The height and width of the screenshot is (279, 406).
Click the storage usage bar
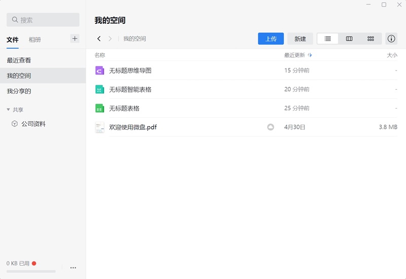[31, 271]
